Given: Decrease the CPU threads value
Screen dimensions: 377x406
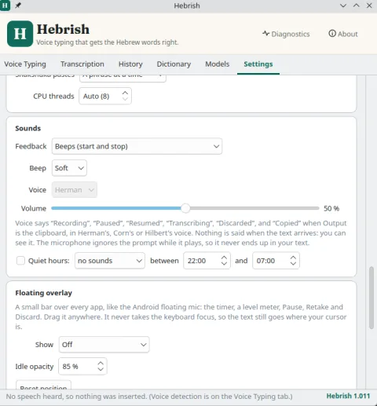Looking at the screenshot, I should tap(125, 99).
